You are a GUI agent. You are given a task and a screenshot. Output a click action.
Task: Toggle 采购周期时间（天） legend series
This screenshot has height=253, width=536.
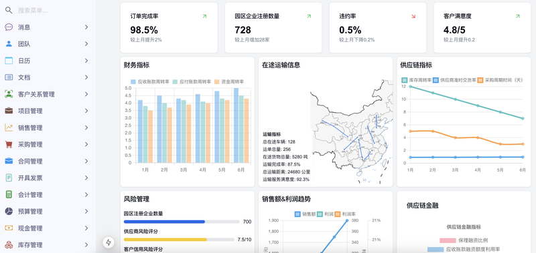[500, 80]
